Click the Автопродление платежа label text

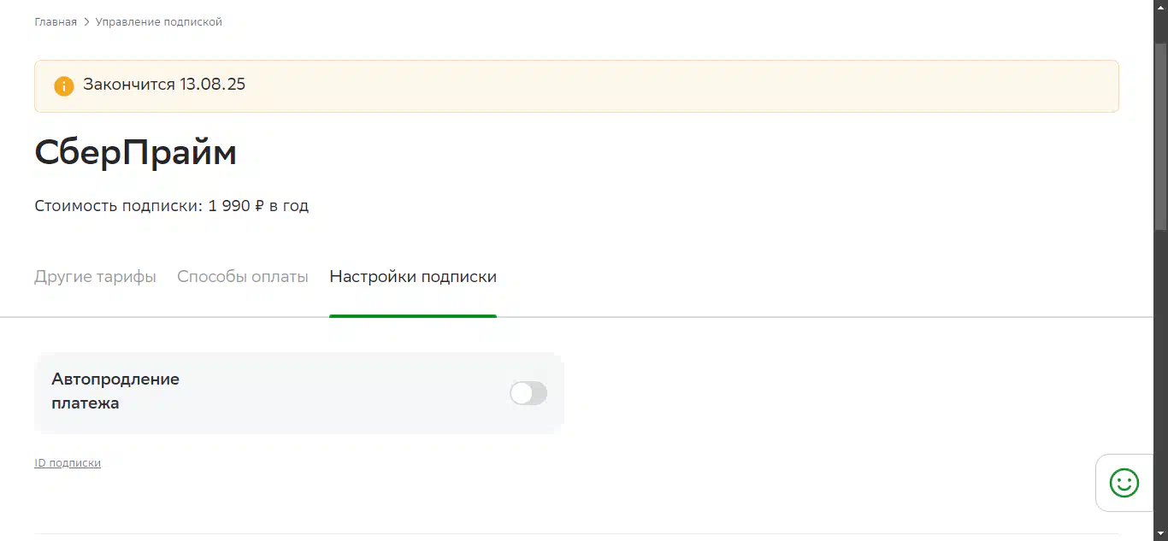pyautogui.click(x=115, y=391)
